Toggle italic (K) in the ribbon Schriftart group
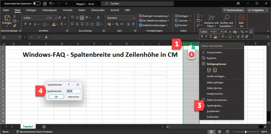This screenshot has width=271, height=134. tap(30, 24)
